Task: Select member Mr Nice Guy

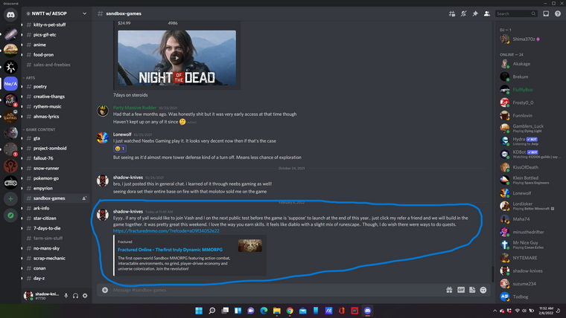Action: pyautogui.click(x=528, y=245)
